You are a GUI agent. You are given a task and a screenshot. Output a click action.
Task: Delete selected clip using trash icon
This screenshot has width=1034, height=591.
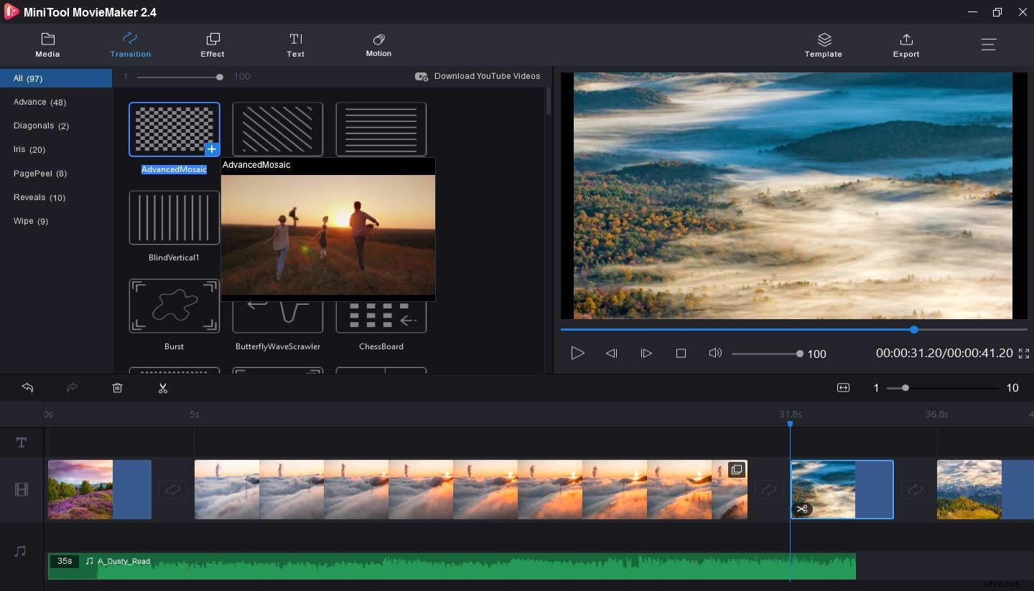pos(117,388)
